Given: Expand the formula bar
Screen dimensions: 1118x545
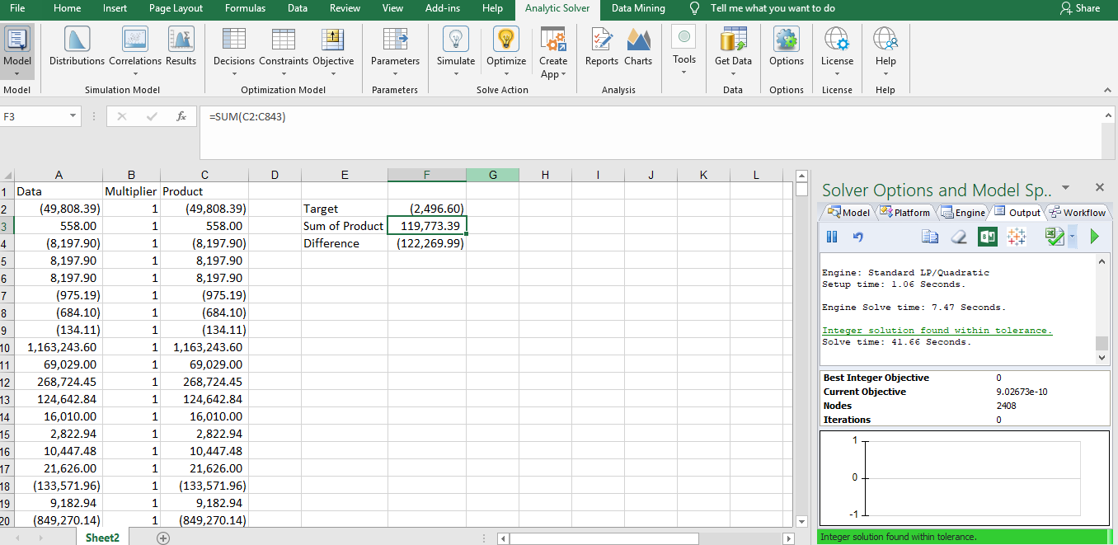Looking at the screenshot, I should 1108,115.
